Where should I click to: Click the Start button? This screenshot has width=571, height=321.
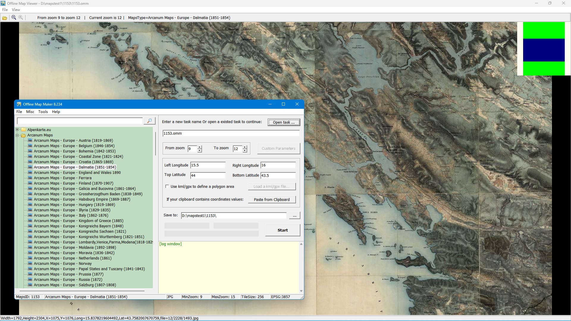click(x=283, y=230)
